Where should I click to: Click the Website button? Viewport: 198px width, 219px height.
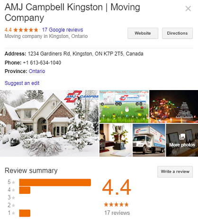click(143, 33)
